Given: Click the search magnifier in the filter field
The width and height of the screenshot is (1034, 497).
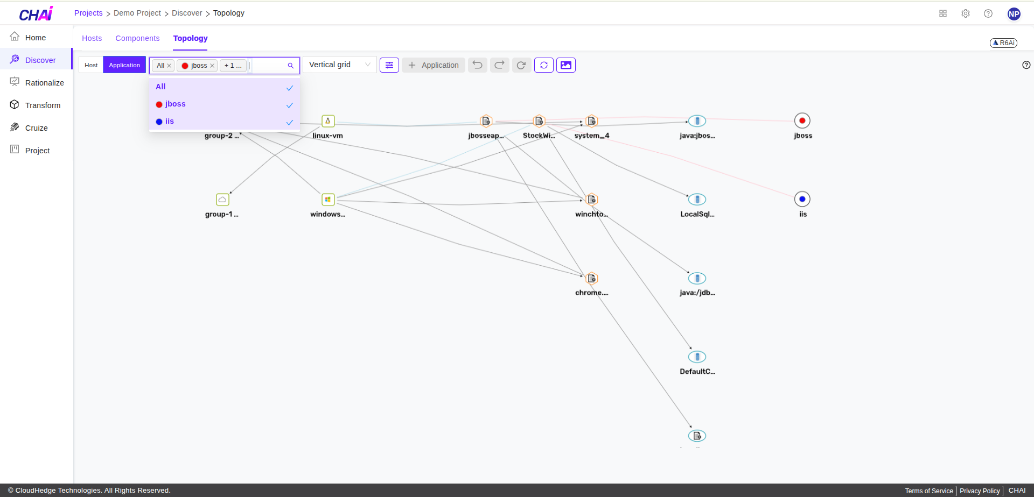Looking at the screenshot, I should [291, 65].
